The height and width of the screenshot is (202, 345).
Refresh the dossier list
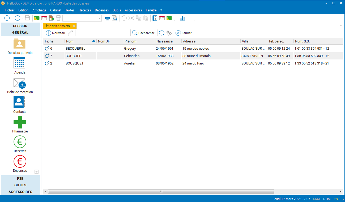click(x=162, y=33)
